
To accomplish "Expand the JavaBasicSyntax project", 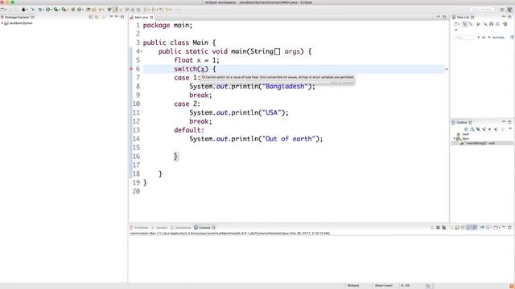I will [x=2, y=23].
